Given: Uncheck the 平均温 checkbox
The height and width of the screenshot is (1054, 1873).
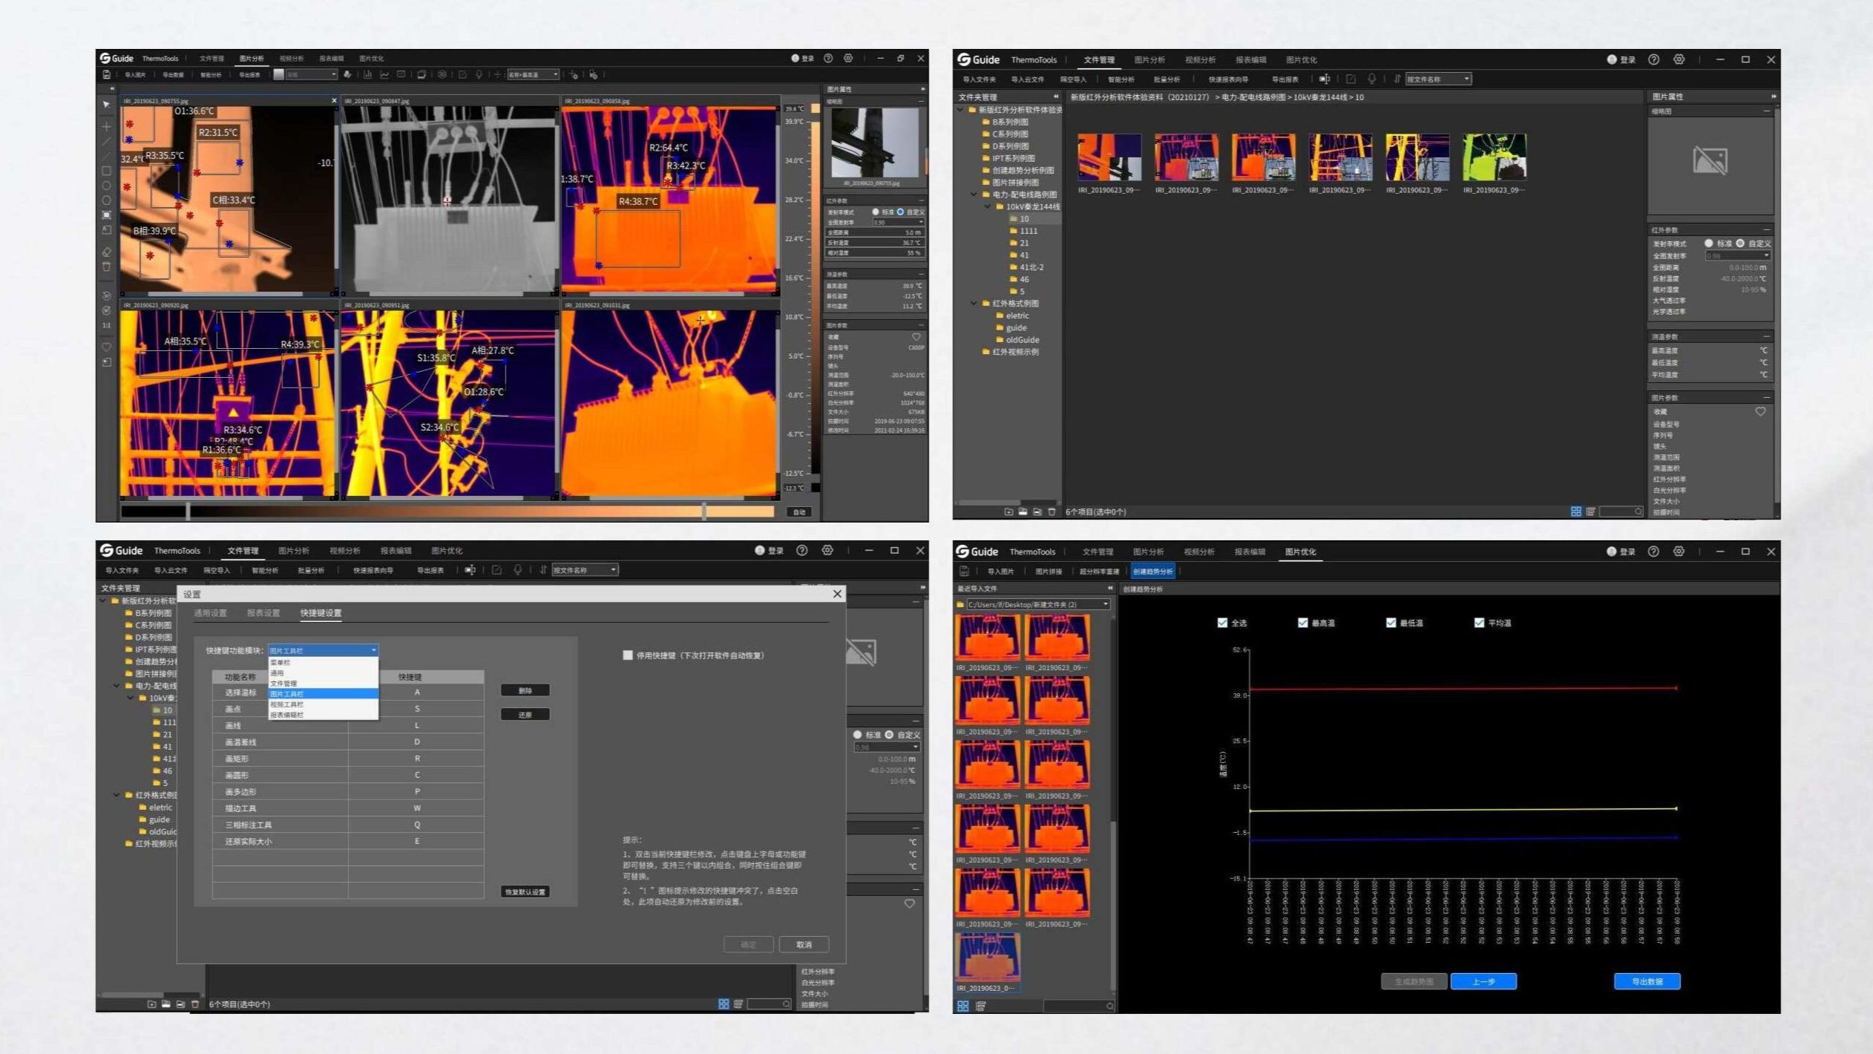Looking at the screenshot, I should click(x=1479, y=623).
